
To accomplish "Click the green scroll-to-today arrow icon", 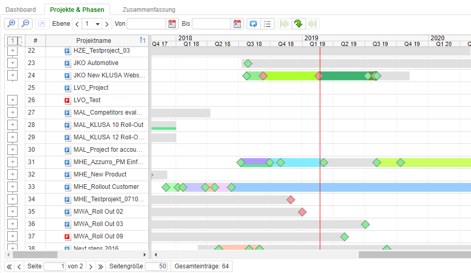I will (x=298, y=24).
